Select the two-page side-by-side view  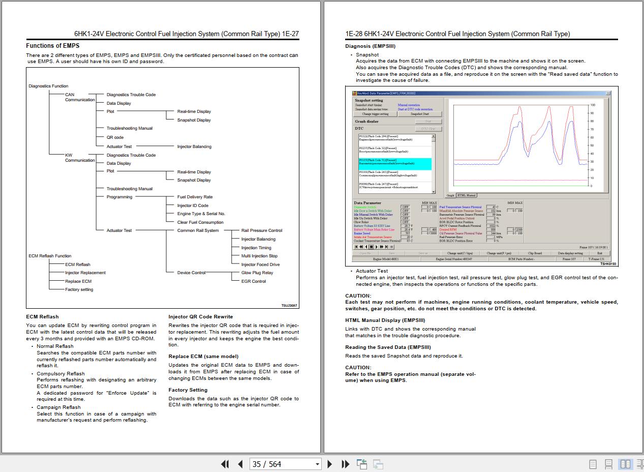pos(625,464)
